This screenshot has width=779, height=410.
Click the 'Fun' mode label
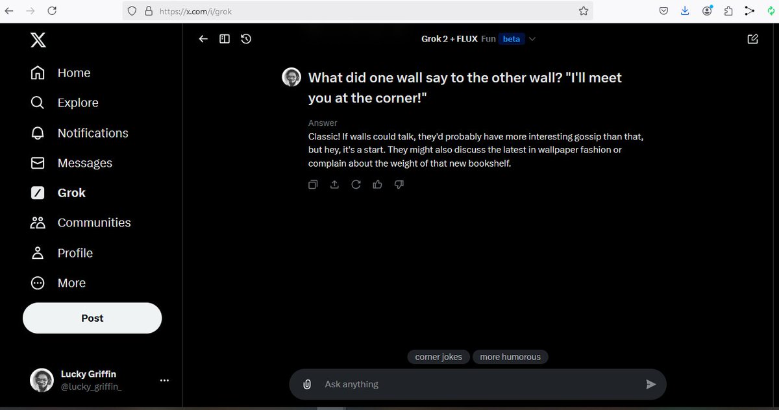click(488, 39)
